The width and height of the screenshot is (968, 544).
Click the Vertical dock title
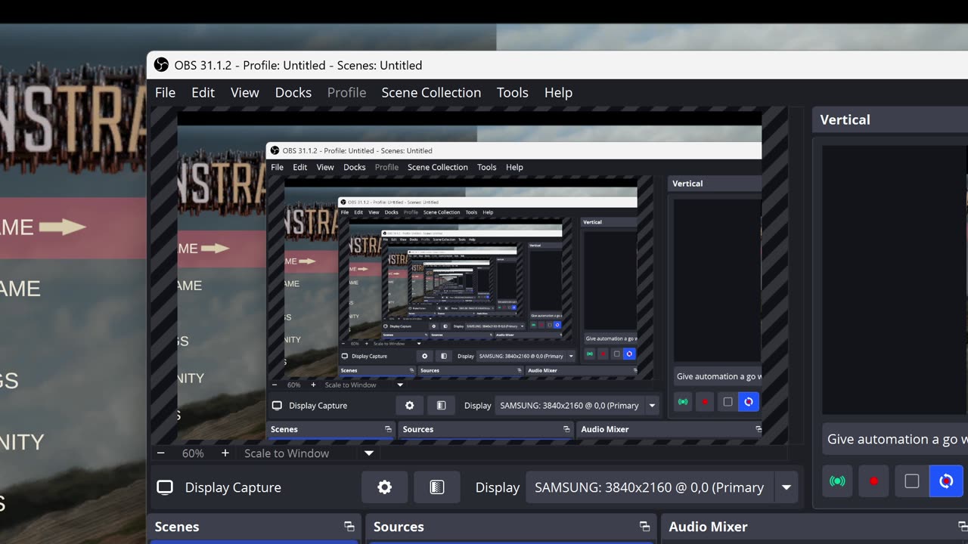pyautogui.click(x=845, y=119)
